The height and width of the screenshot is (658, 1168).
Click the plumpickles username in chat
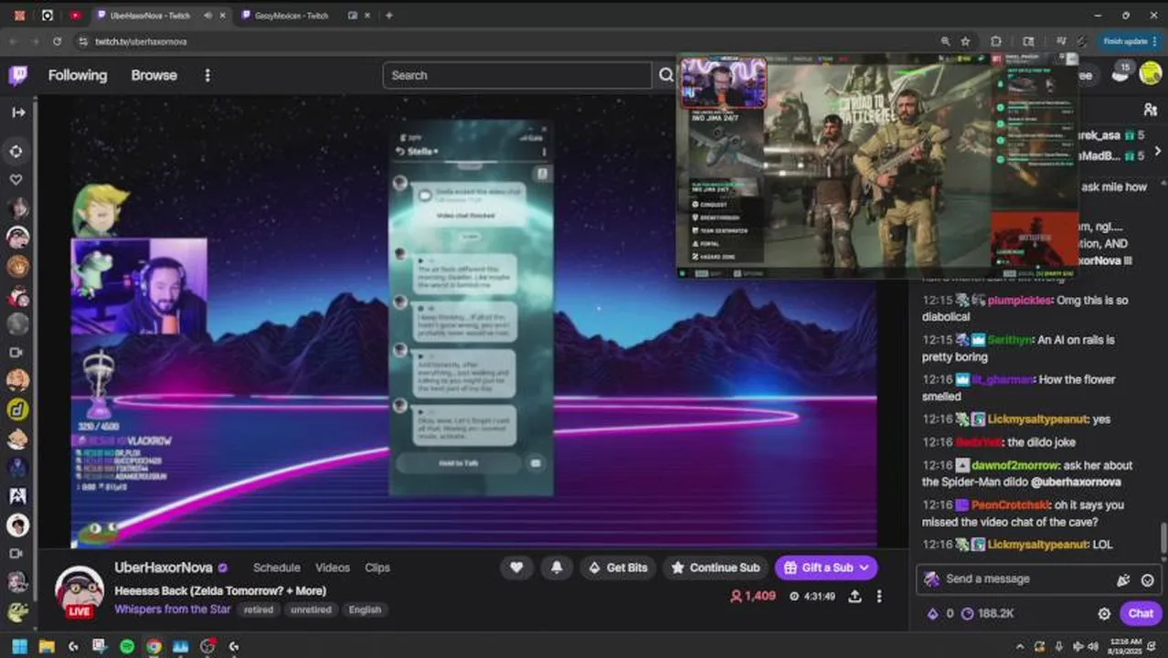(x=1019, y=300)
